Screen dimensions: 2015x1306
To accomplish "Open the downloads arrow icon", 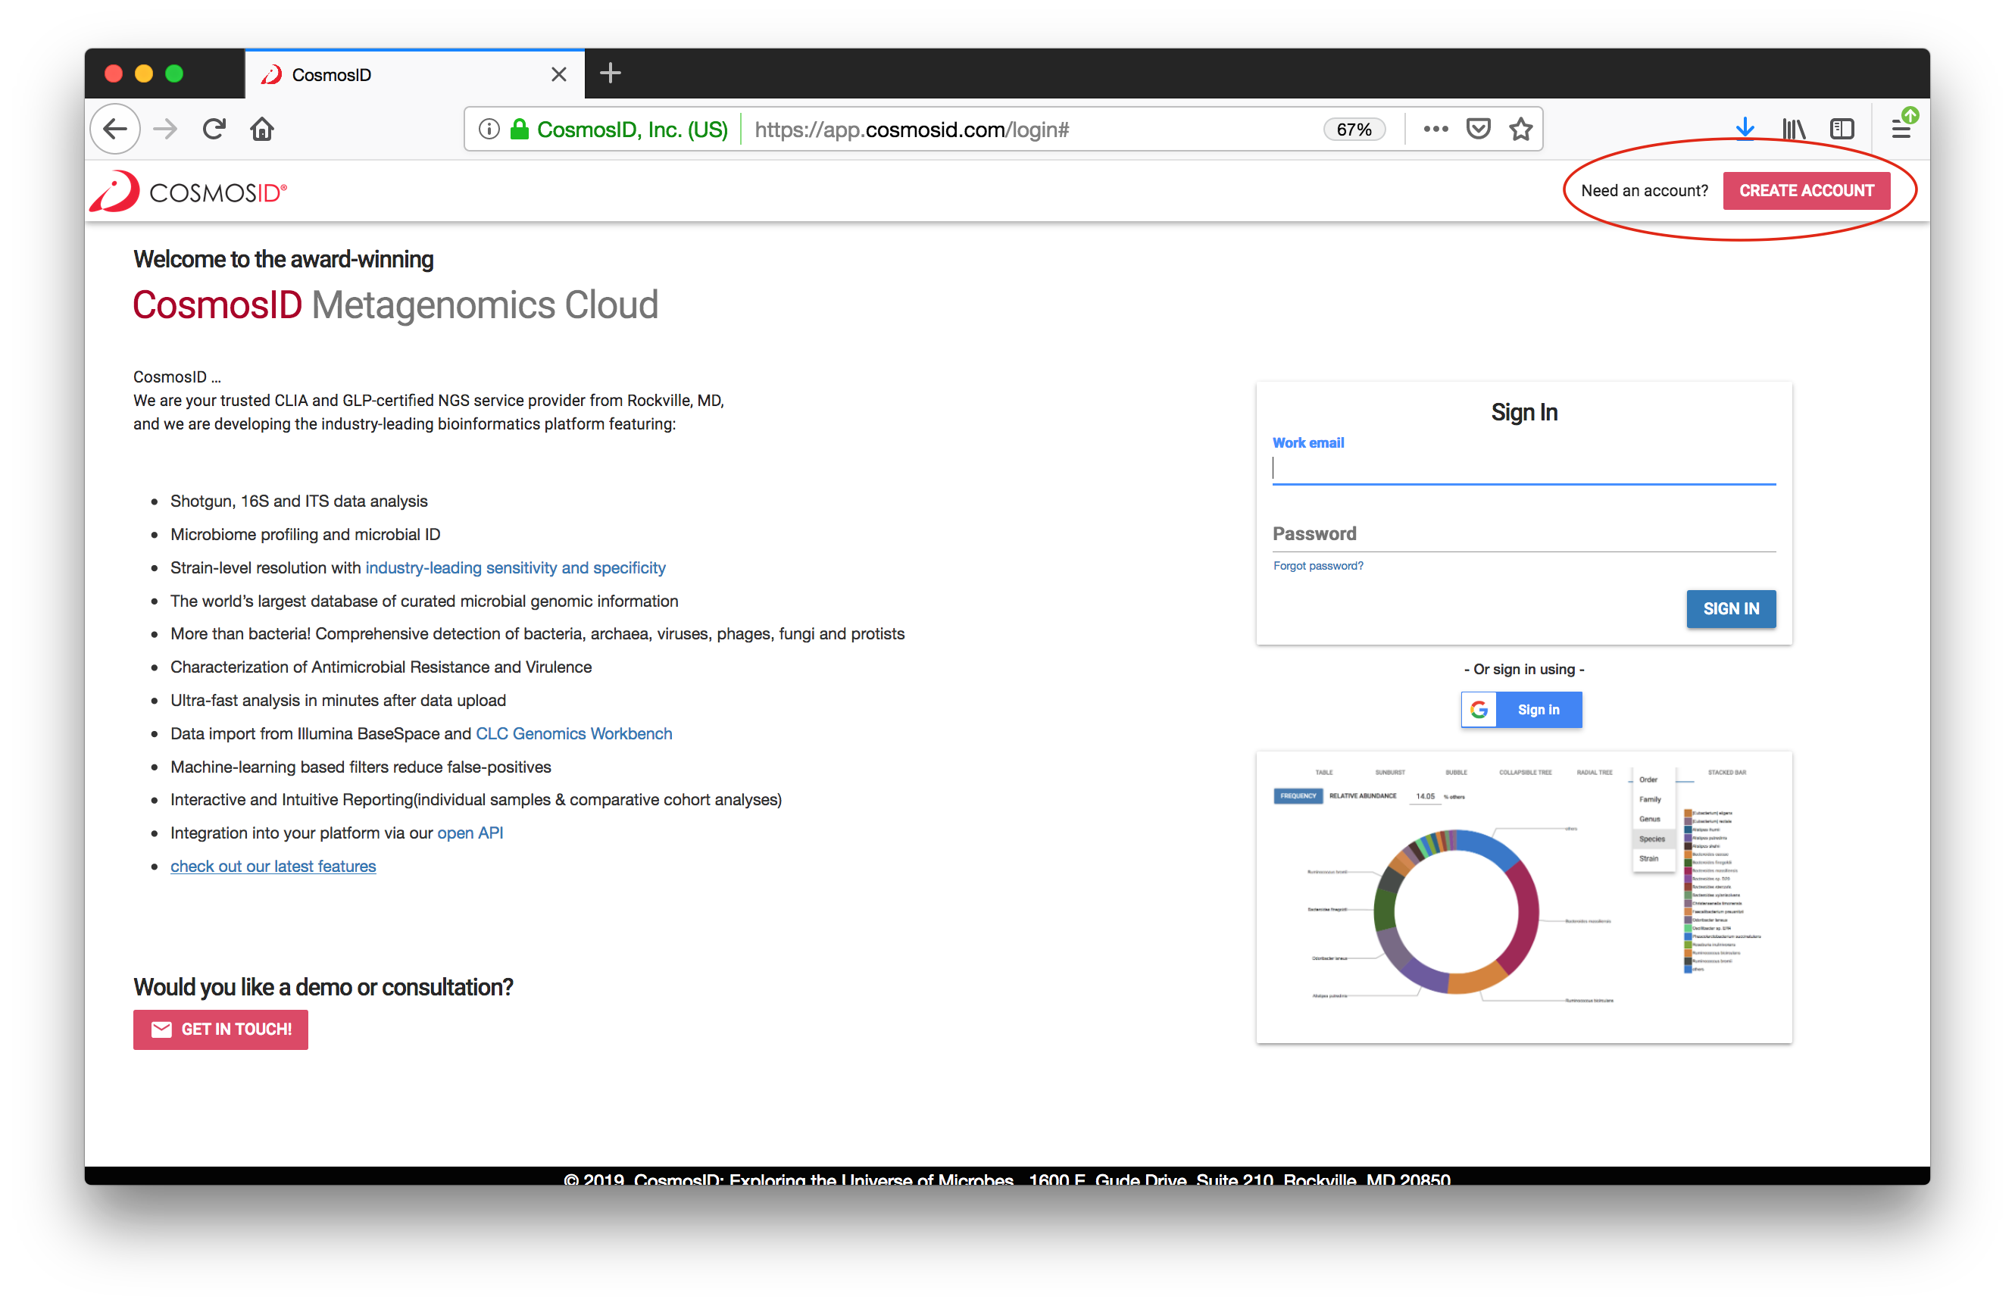I will 1745,129.
